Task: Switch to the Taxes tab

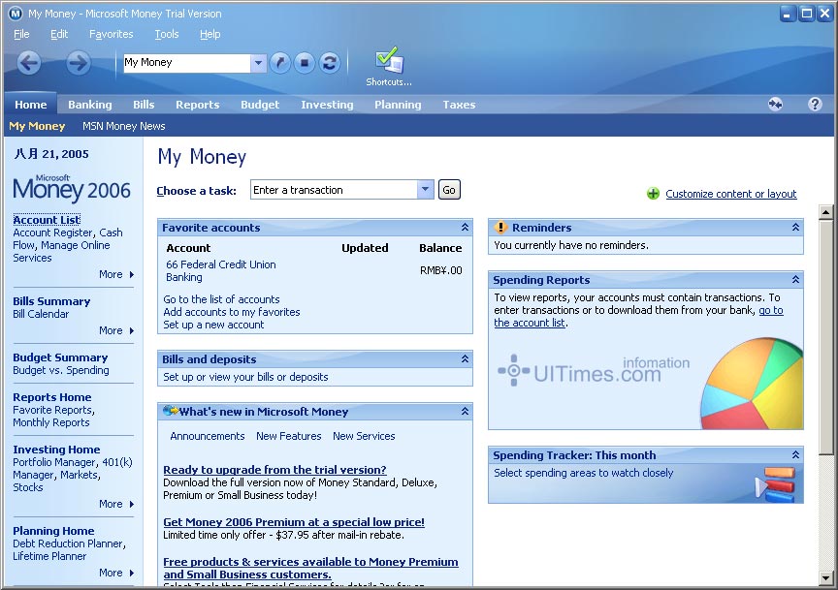Action: (459, 105)
